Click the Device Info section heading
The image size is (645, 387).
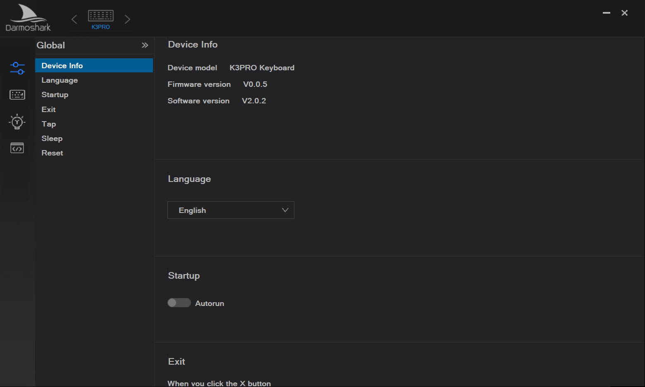193,44
